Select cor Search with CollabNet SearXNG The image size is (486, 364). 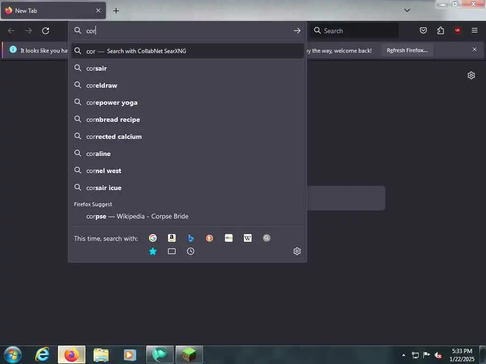point(187,51)
